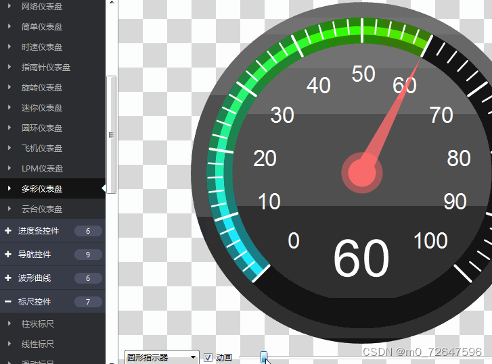Open 圆环仪表盘 in the sidebar
Viewport: 492px width, 364px height.
(53, 128)
